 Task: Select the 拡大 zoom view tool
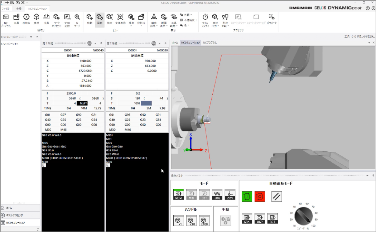(110, 19)
